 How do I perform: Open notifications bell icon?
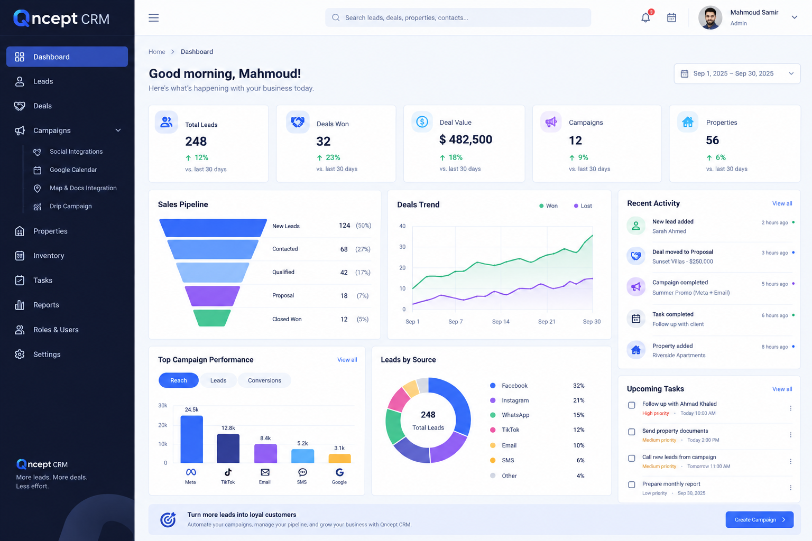pos(645,17)
